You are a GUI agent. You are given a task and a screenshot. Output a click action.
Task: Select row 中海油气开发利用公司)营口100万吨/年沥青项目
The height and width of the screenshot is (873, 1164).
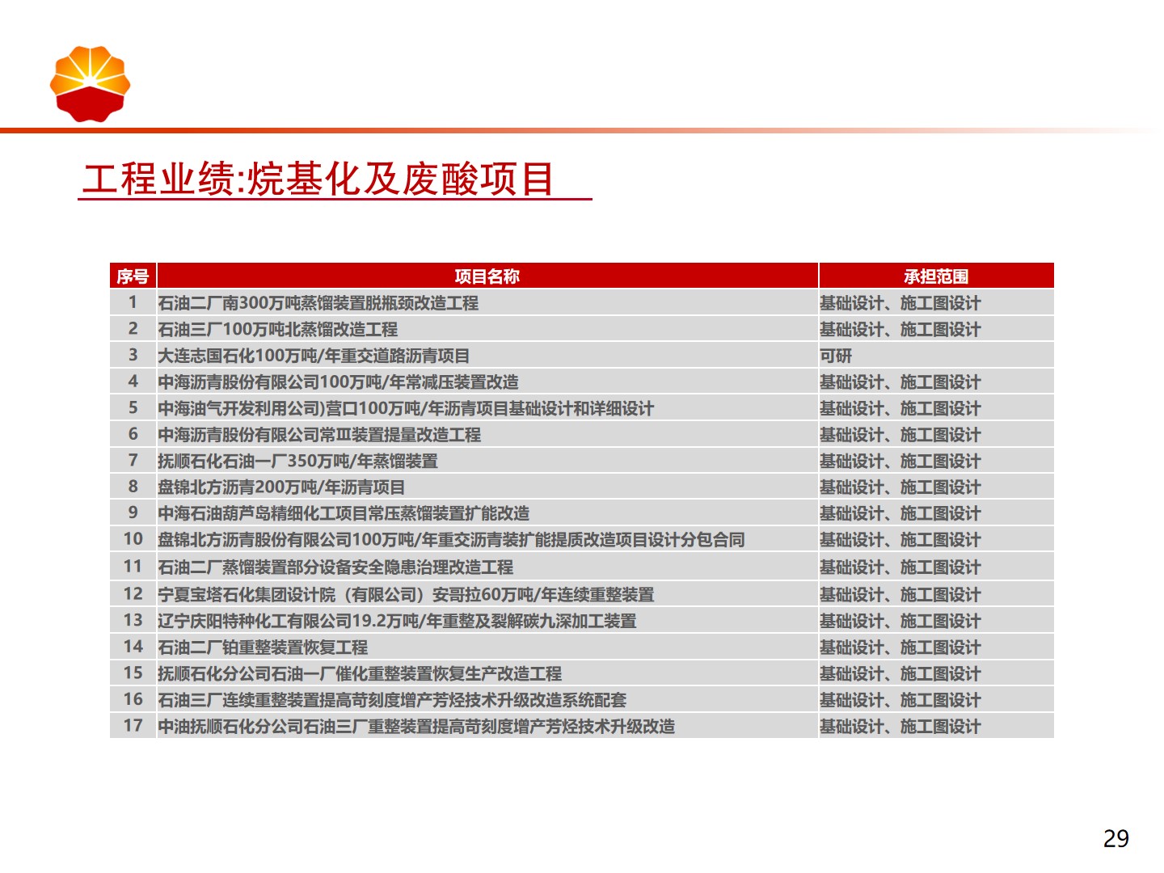point(582,408)
